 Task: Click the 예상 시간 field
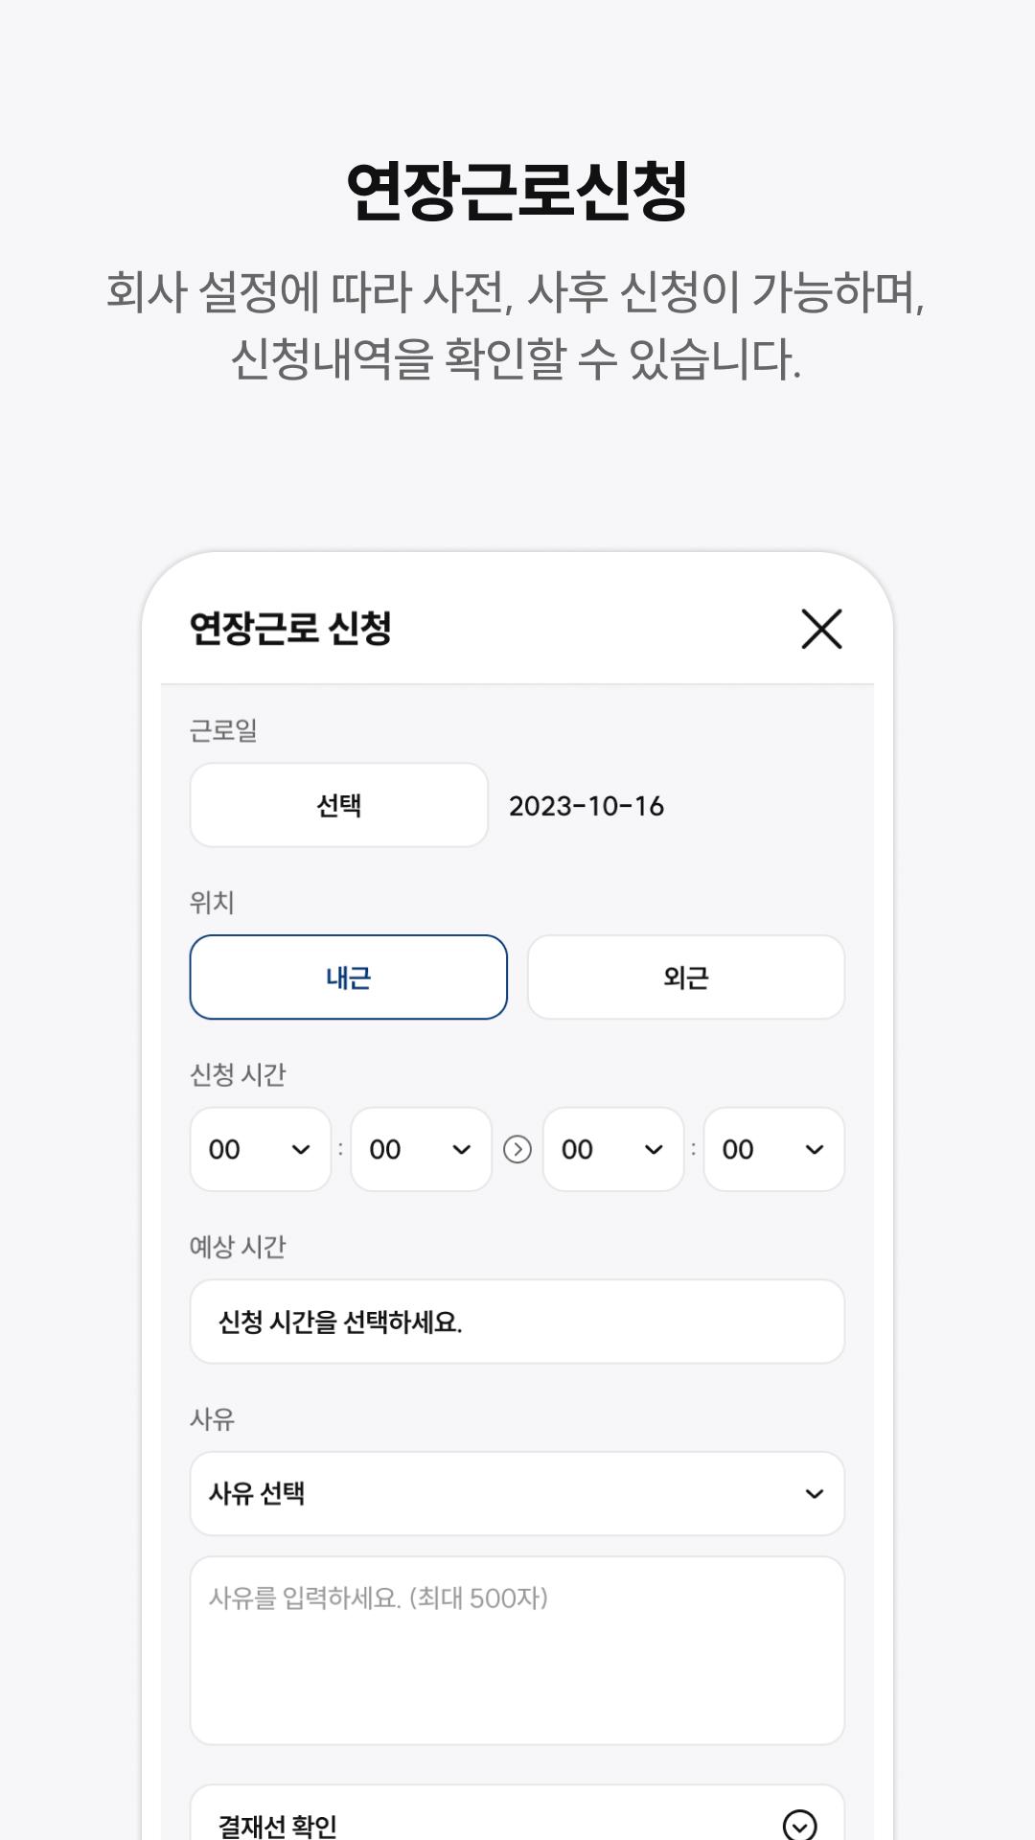tap(517, 1322)
